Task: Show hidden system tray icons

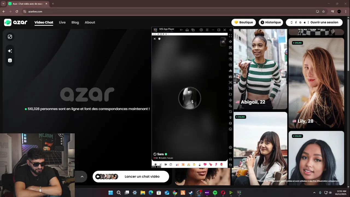Action: [314, 193]
